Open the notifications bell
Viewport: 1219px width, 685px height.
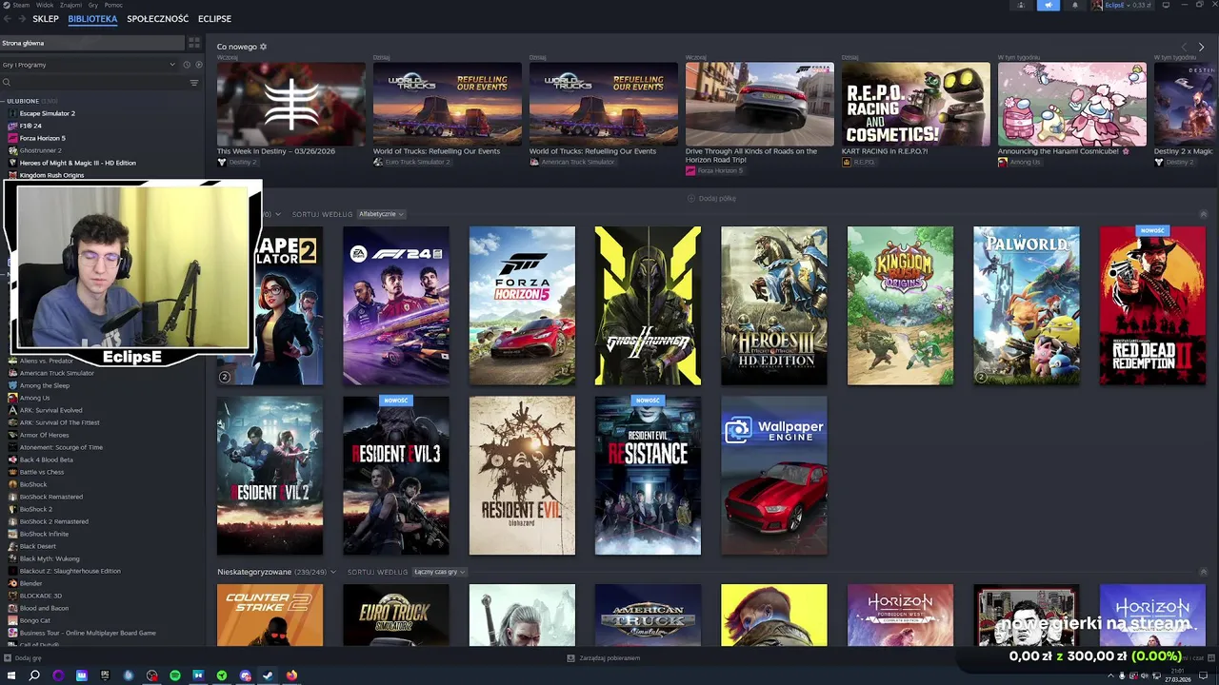[1075, 5]
